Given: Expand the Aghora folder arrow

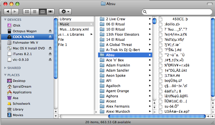Looking at the screenshot, I should [150, 96].
